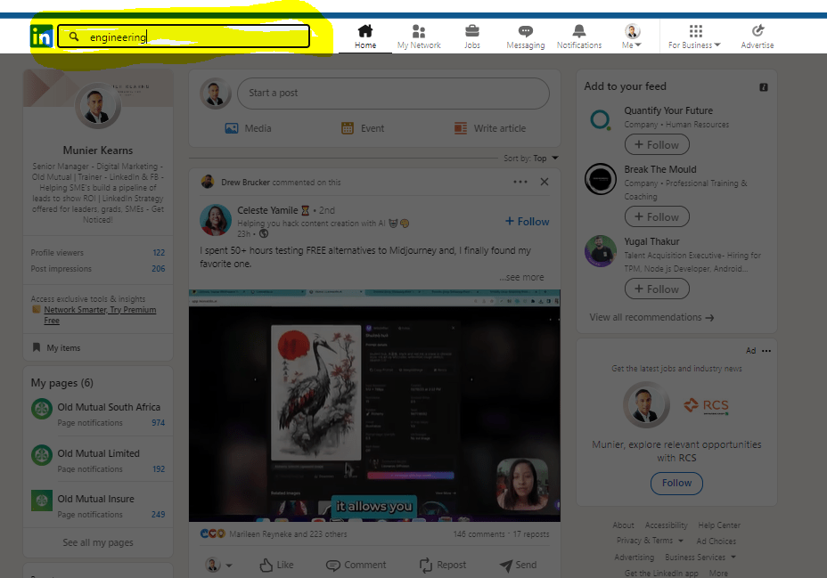Follow Quantify Your Future
This screenshot has width=827, height=578.
[x=657, y=144]
